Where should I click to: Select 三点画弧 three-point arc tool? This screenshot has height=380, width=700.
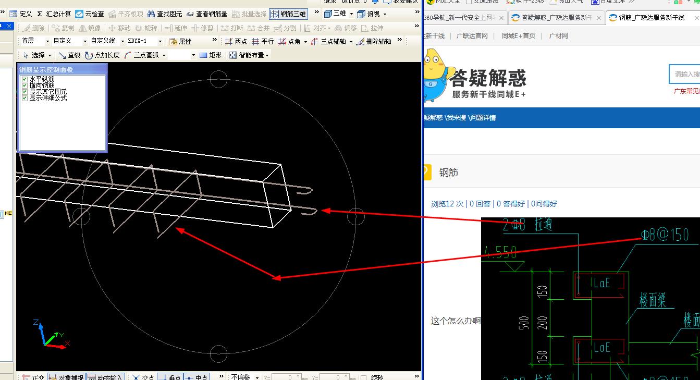pyautogui.click(x=141, y=55)
